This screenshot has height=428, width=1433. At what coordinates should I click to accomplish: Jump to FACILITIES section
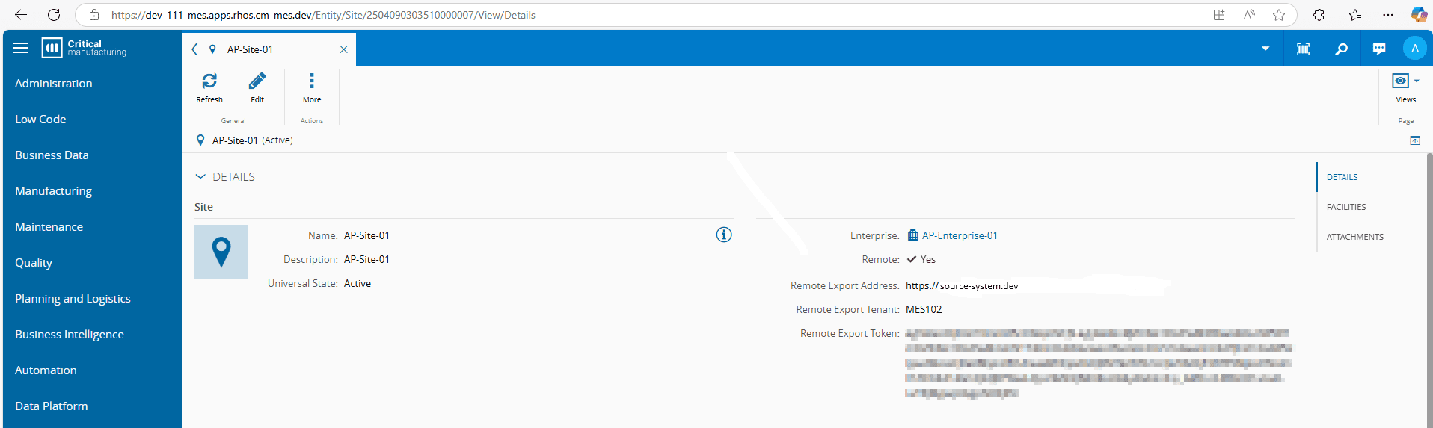tap(1346, 207)
